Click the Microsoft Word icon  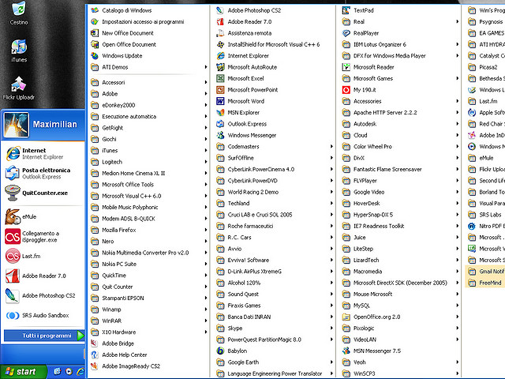[x=221, y=101]
